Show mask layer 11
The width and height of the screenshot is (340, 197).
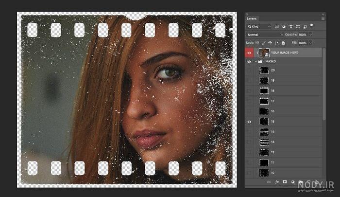point(249,162)
